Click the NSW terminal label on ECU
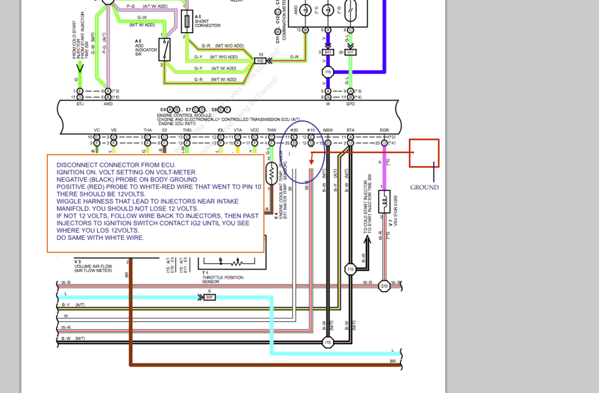 [328, 130]
